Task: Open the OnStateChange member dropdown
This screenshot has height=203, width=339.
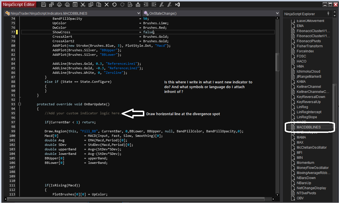Action: [277, 13]
